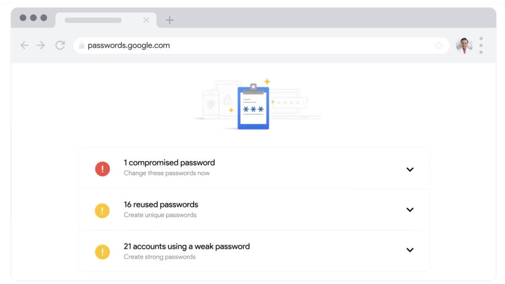Open a new tab with plus button
This screenshot has height=284, width=505.
170,20
